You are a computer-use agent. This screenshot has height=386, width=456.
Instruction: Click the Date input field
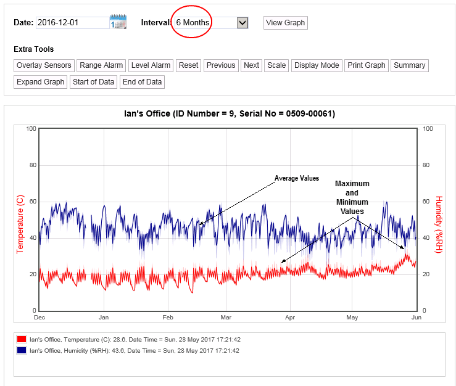coord(72,23)
